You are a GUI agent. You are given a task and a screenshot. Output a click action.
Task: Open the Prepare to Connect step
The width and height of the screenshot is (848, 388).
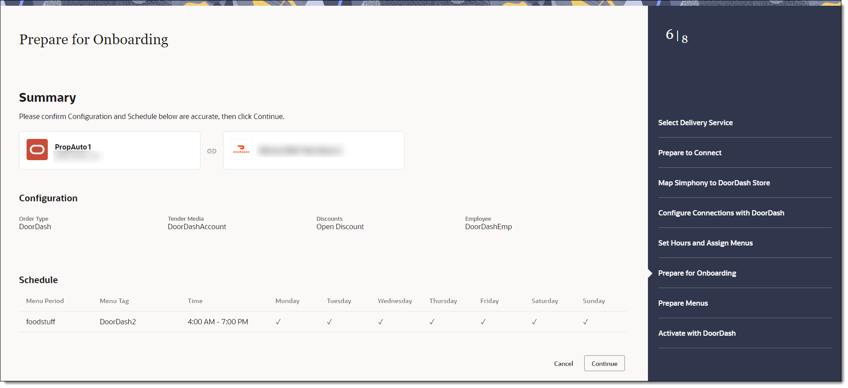pyautogui.click(x=690, y=153)
